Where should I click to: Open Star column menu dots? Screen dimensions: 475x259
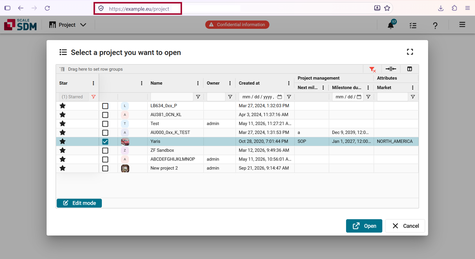click(x=93, y=83)
